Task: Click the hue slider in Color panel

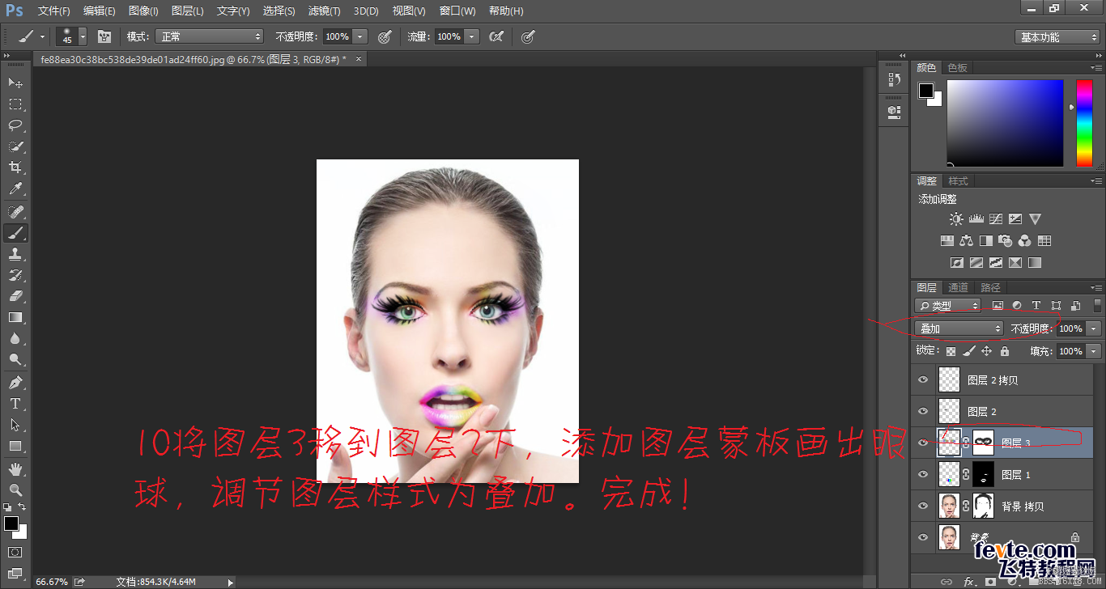Action: (1084, 123)
